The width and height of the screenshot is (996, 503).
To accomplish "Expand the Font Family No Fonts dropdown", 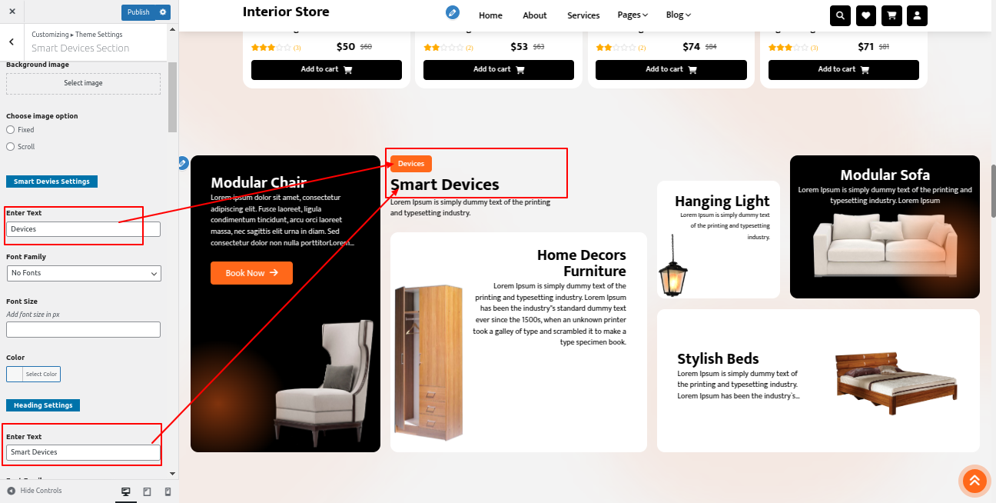I will pyautogui.click(x=83, y=273).
